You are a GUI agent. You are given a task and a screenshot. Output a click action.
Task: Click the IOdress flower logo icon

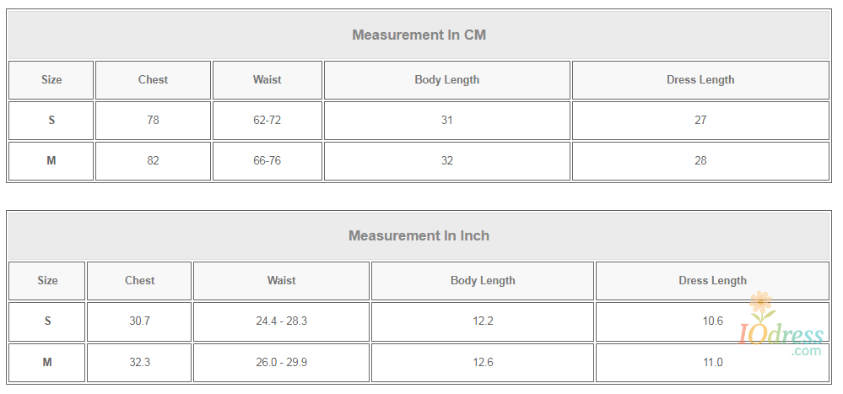tap(761, 304)
